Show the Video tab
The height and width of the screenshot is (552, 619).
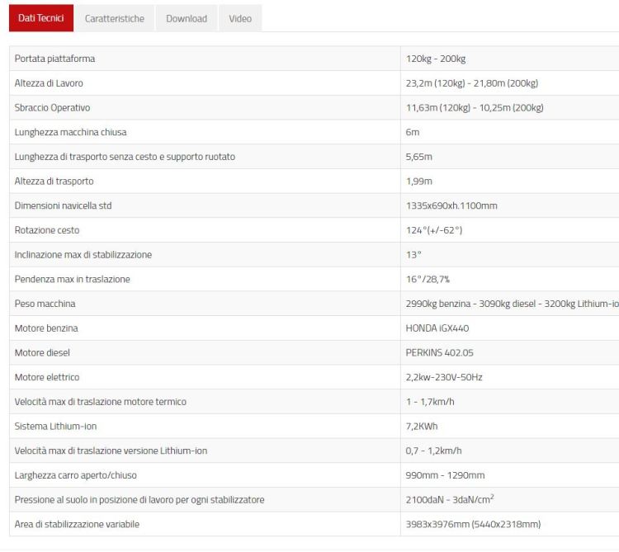click(x=240, y=18)
